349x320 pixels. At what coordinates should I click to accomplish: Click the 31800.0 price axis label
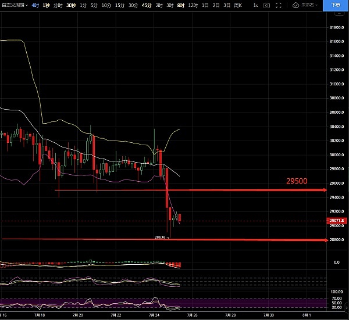coord(337,27)
